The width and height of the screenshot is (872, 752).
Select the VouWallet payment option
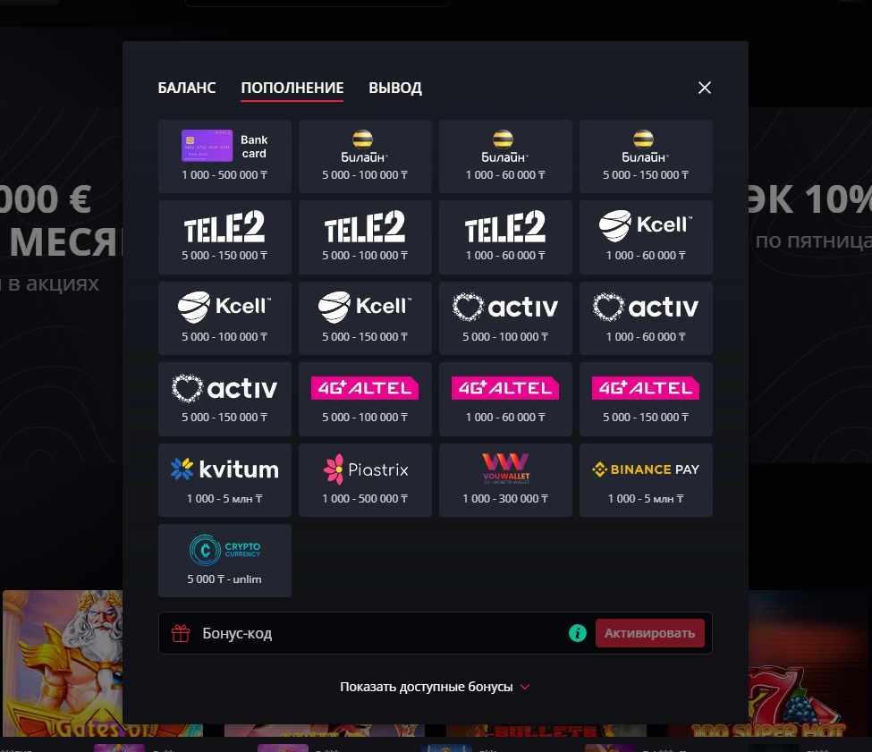pyautogui.click(x=505, y=480)
